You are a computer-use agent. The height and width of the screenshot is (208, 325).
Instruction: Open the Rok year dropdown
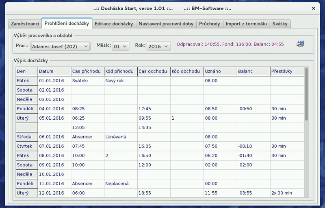click(158, 46)
